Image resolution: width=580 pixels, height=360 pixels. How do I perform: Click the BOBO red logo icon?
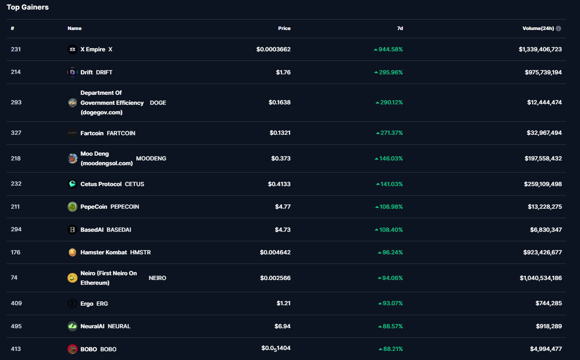click(72, 349)
